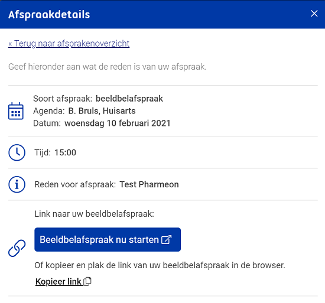
Task: Click the copy-and-paste instruction sentence
Action: (160, 265)
